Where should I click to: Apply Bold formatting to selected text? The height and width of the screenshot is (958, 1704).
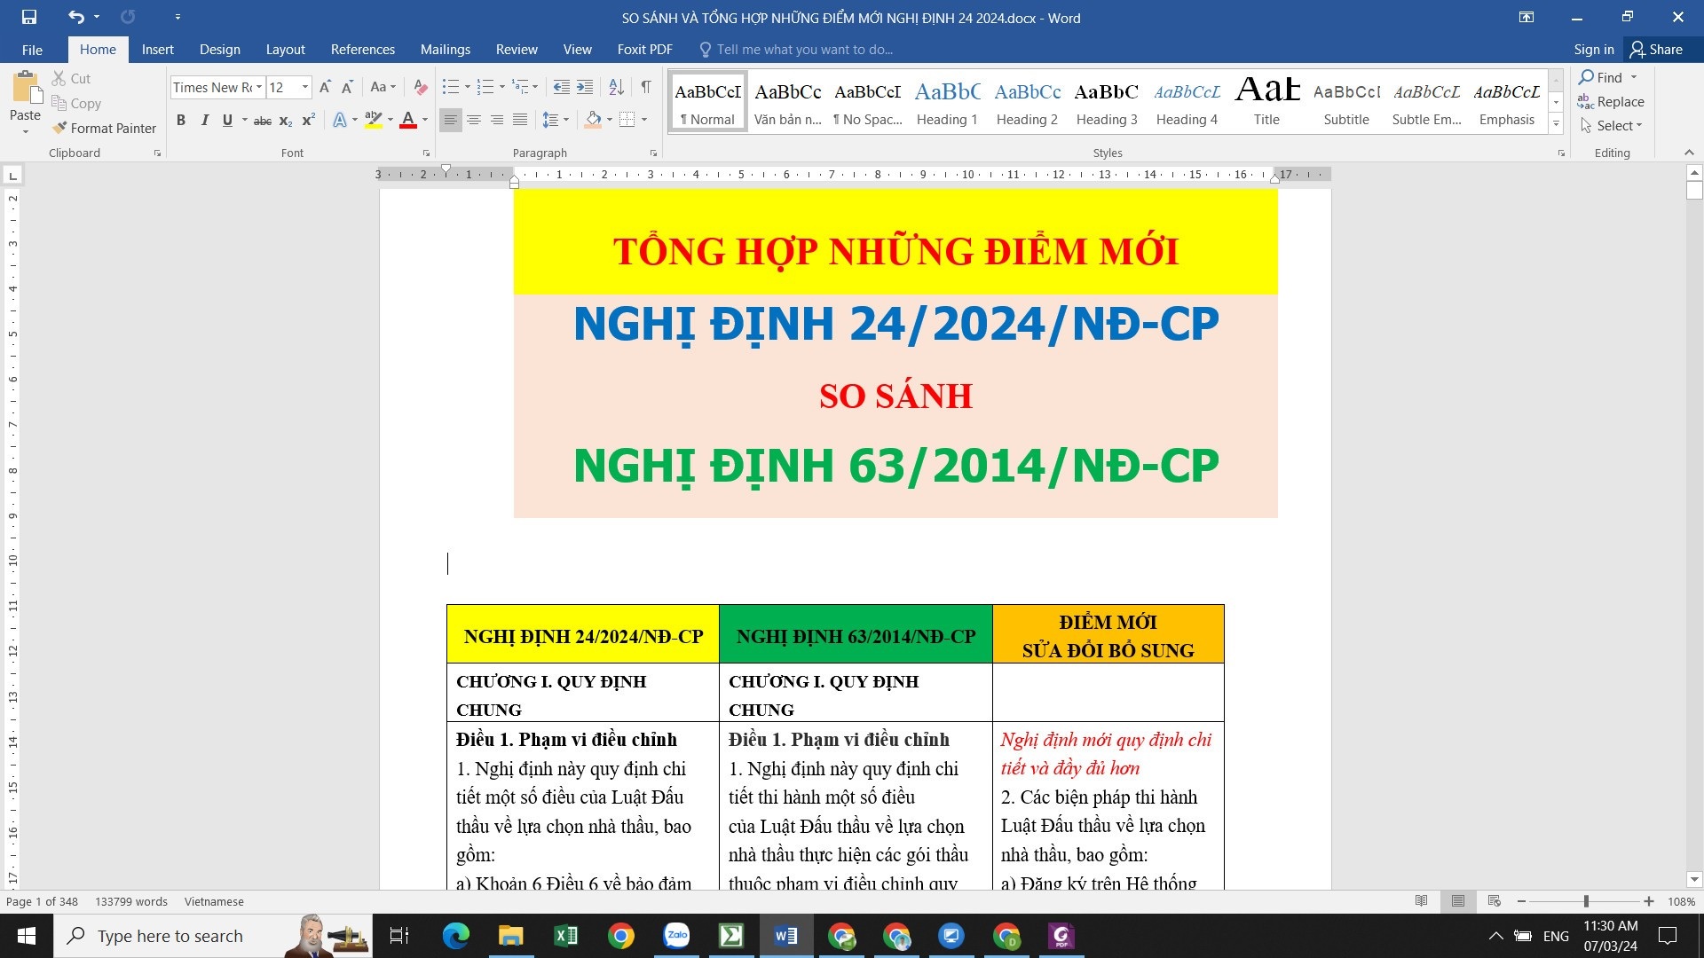pyautogui.click(x=181, y=120)
